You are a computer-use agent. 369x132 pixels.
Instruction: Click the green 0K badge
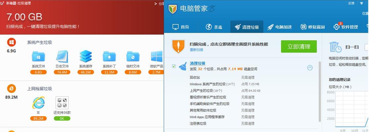[x=62, y=118]
